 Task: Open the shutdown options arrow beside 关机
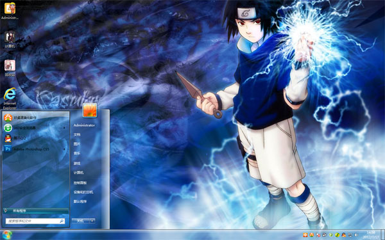(x=92, y=221)
